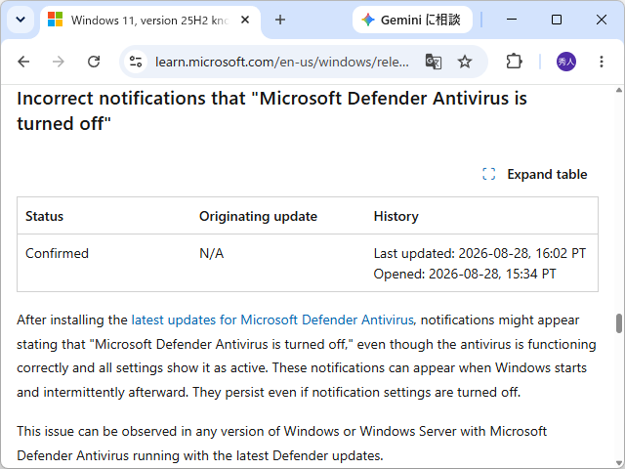
Task: Bookmark this page with the star icon
Action: 465,62
